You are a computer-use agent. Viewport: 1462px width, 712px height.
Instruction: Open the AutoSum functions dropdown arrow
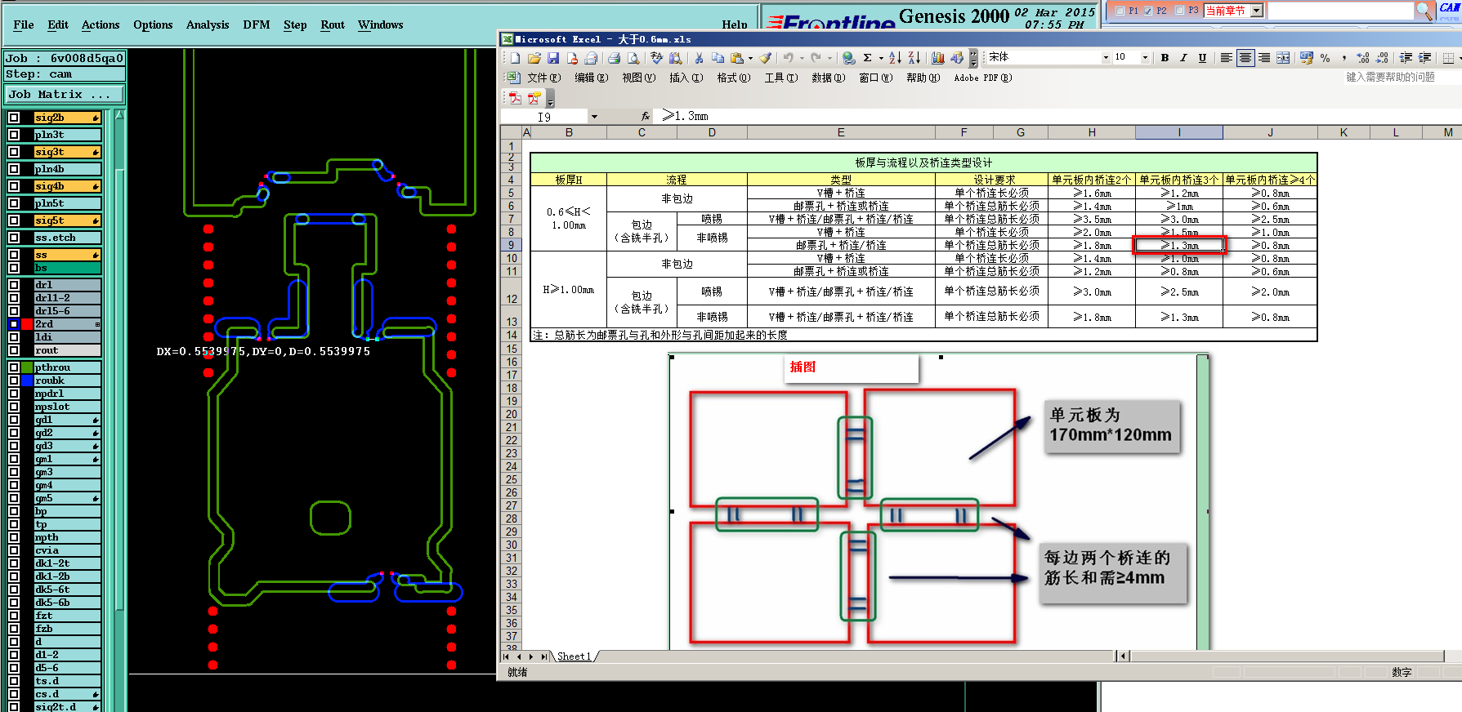click(x=881, y=58)
